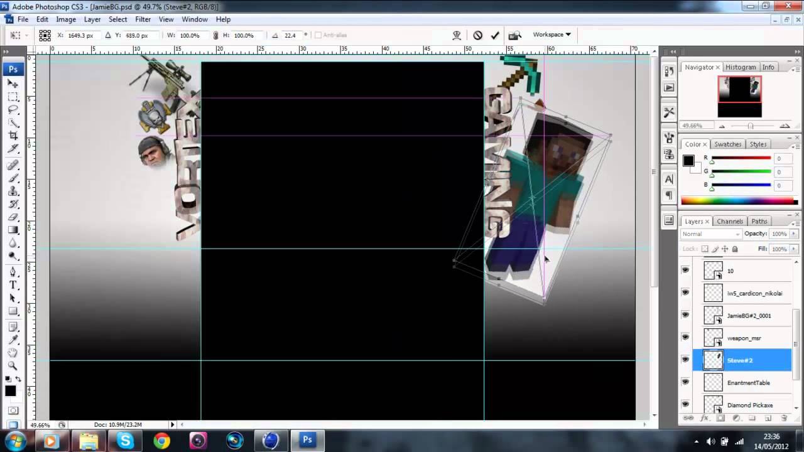The height and width of the screenshot is (452, 804).
Task: Select the Dodge tool
Action: click(13, 256)
